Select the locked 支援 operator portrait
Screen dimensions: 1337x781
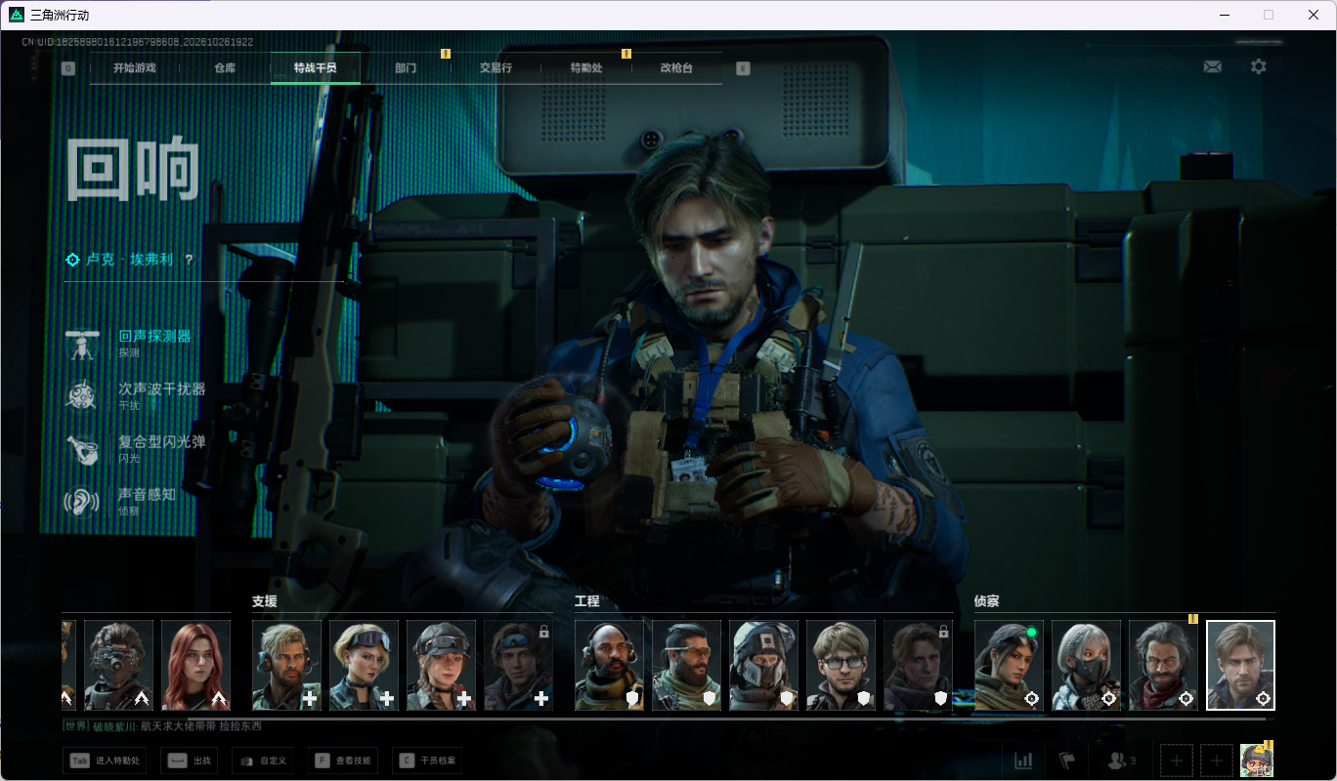[x=518, y=665]
